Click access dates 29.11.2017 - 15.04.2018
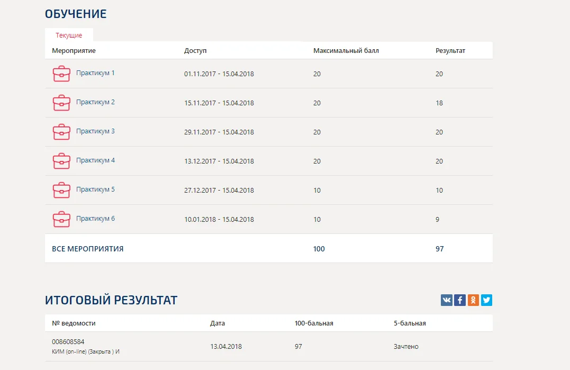The height and width of the screenshot is (370, 570). coord(219,132)
